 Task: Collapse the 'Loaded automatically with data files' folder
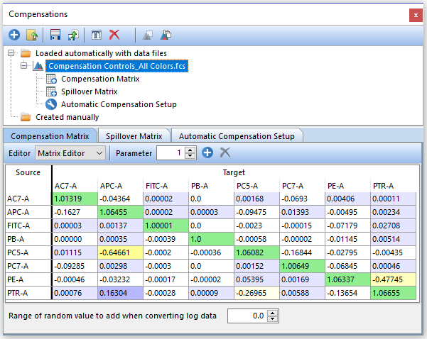[x=12, y=53]
